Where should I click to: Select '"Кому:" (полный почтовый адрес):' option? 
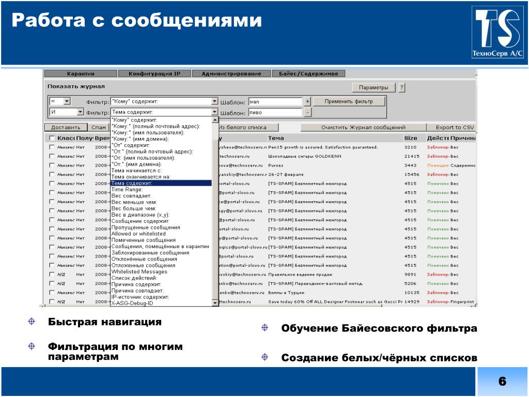(x=161, y=126)
